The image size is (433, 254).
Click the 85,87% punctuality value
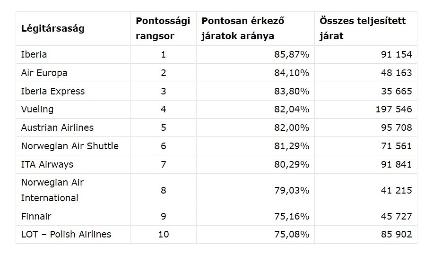click(x=292, y=54)
